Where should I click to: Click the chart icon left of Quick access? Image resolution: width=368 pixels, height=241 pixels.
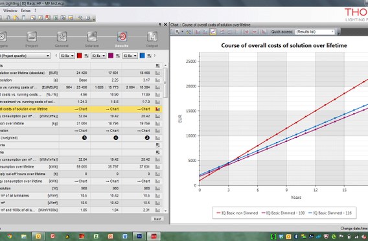[x=264, y=32]
